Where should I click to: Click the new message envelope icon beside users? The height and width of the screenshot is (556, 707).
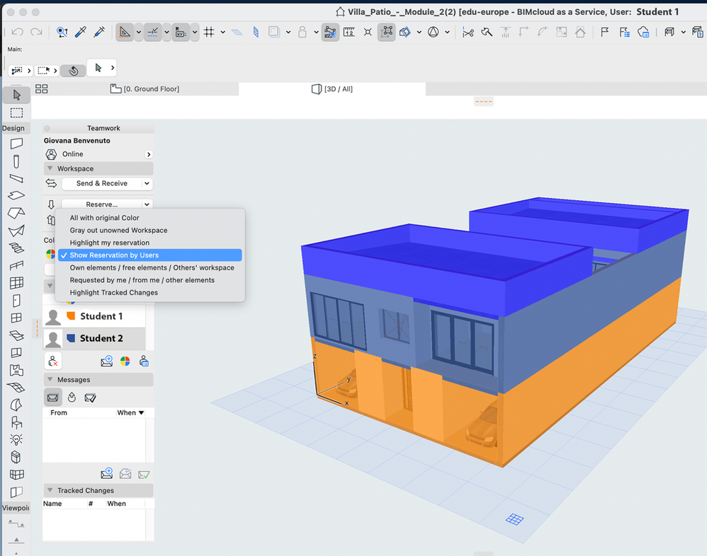pyautogui.click(x=106, y=361)
